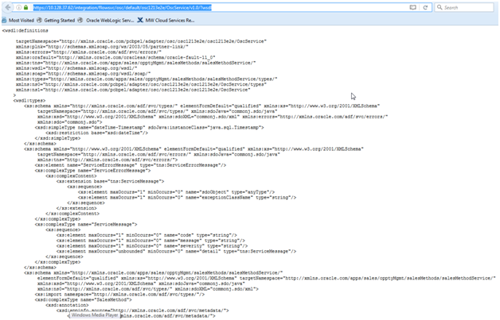The width and height of the screenshot is (500, 320).
Task: Click the element name sdoObject line
Action: pyautogui.click(x=176, y=192)
